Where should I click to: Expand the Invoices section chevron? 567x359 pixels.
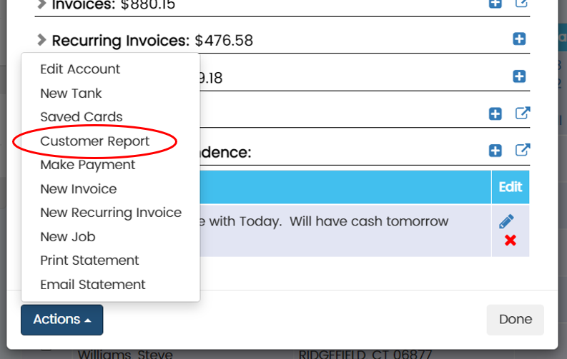click(41, 4)
